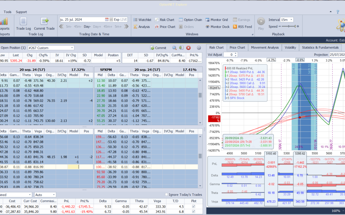Switch to the Risk Chart tab
Screen dimensions: 345x215
tap(216, 47)
